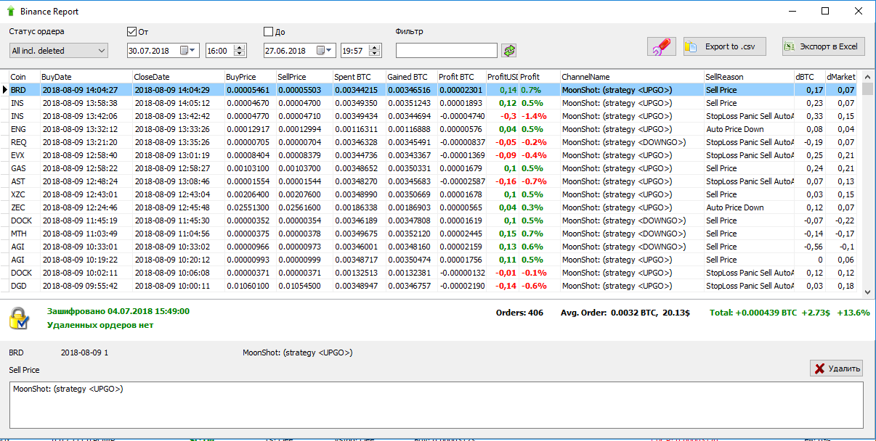Click the Экспорт в Excel button

pos(823,46)
